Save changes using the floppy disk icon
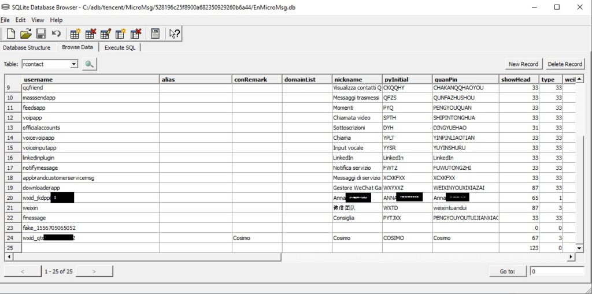Image resolution: width=592 pixels, height=294 pixels. pos(41,34)
